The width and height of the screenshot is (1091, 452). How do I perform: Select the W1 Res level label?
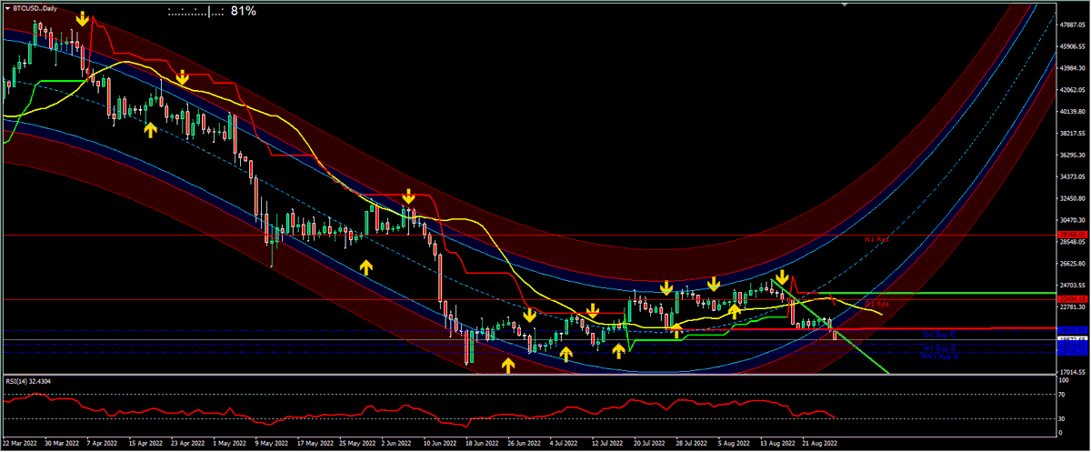click(x=875, y=239)
